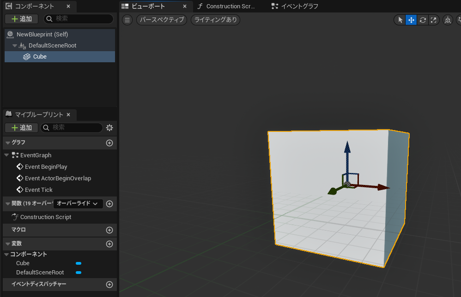Viewport: 461px width, 297px height.
Task: Switch to the rotate gizmo tool
Action: tap(423, 20)
